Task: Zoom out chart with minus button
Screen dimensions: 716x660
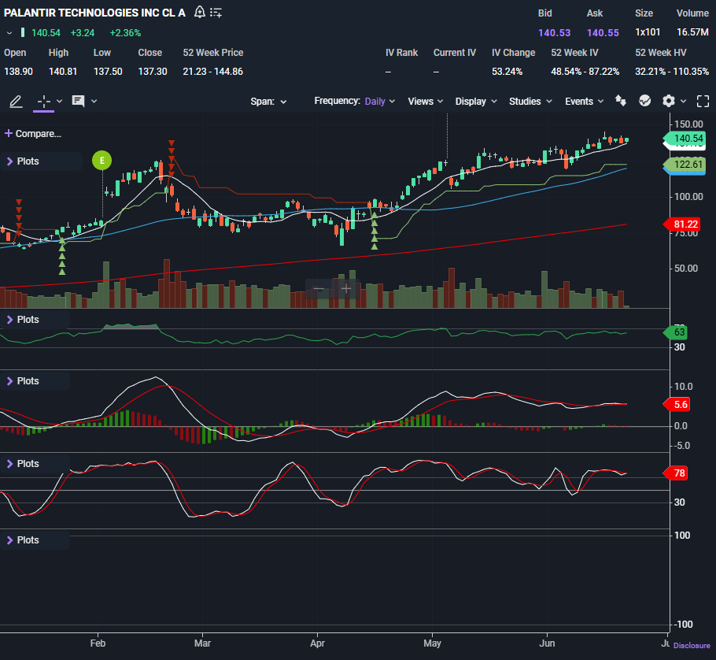Action: point(319,289)
